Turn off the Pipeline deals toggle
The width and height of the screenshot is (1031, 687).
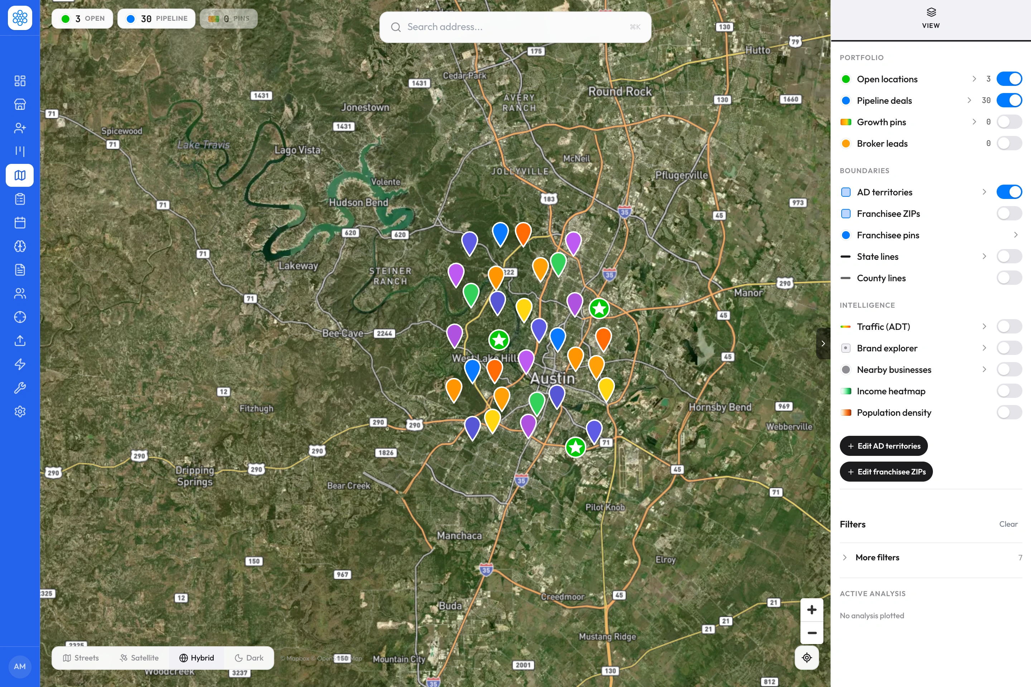click(x=1009, y=100)
